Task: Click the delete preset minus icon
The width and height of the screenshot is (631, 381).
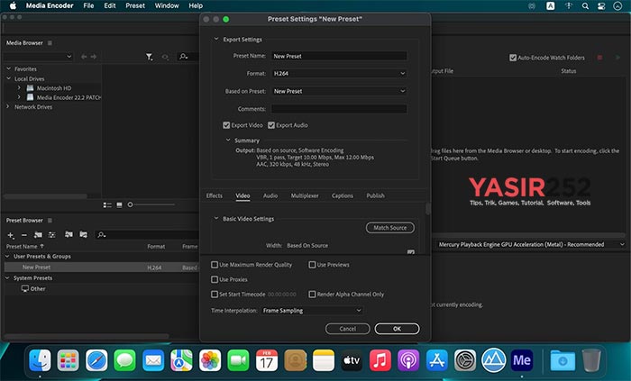Action: pos(24,235)
